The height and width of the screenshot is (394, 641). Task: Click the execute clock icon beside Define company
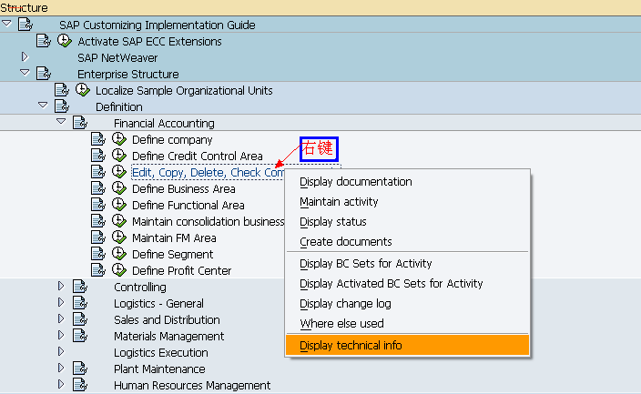(119, 139)
